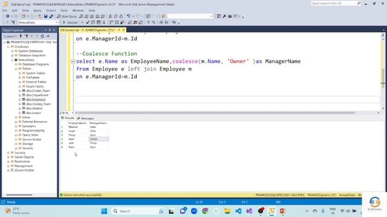Open the Tools menu
Image resolution: width=387 pixels, height=217 pixels.
click(64, 10)
